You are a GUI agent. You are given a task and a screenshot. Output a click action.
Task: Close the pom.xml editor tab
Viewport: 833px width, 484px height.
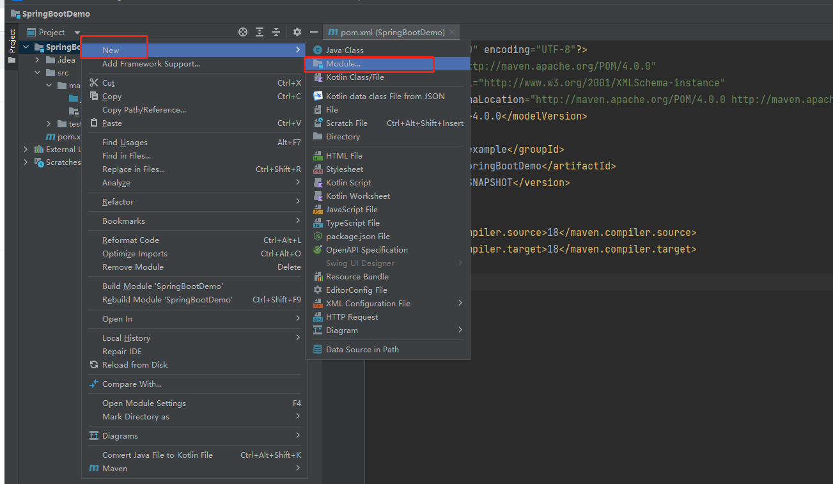coord(453,32)
